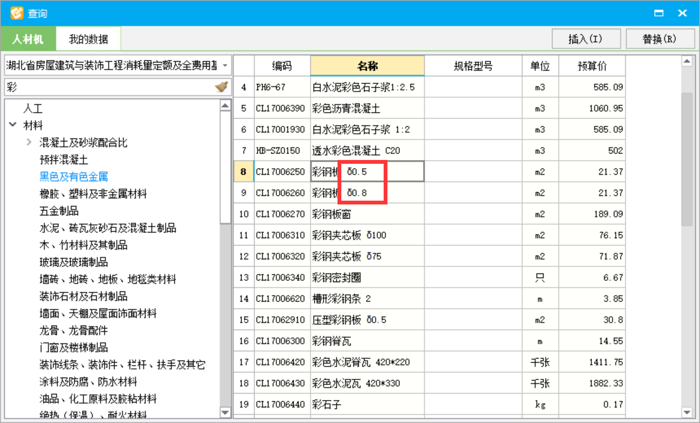
Task: Close the 查询 dialog
Action: [x=683, y=13]
